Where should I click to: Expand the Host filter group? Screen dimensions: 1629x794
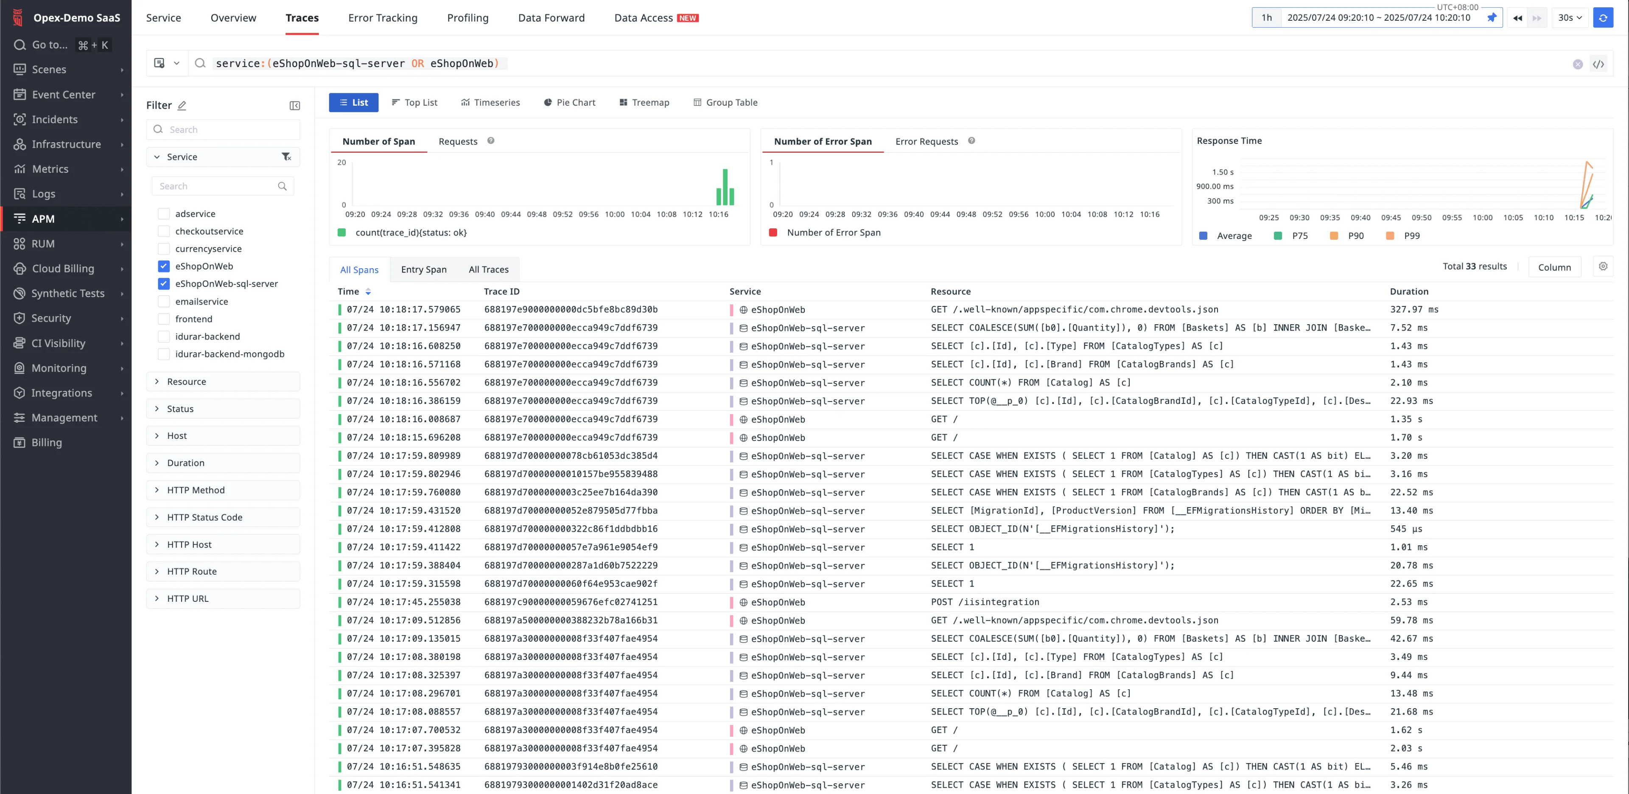point(223,436)
